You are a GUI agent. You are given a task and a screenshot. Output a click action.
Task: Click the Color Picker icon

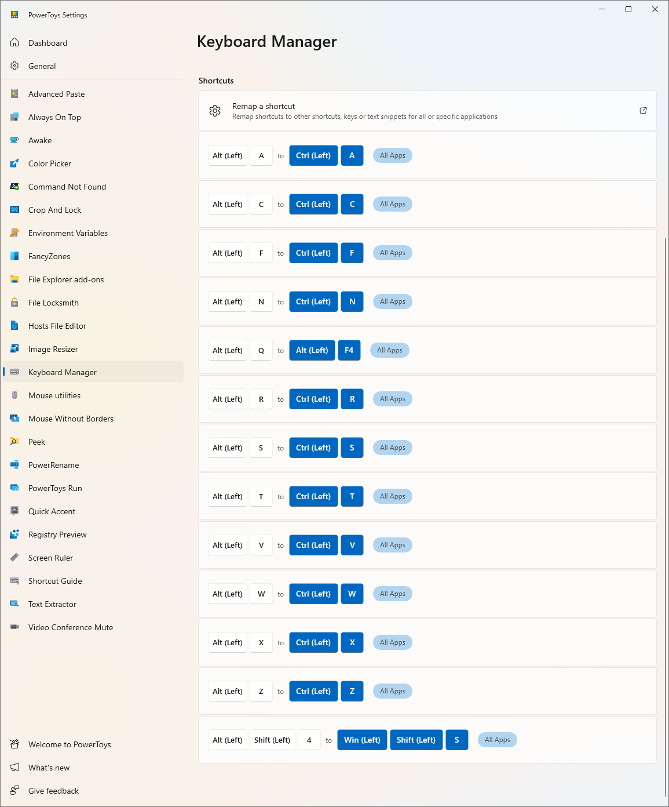coord(14,163)
